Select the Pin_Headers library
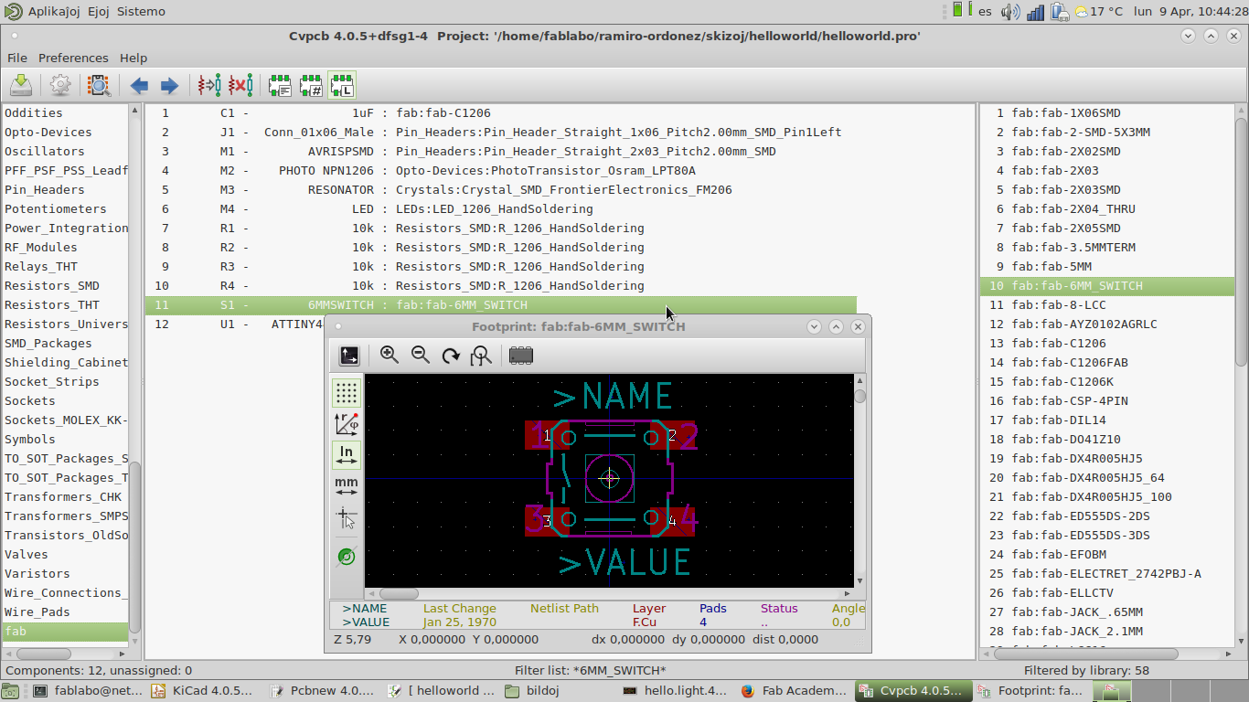 (66, 189)
